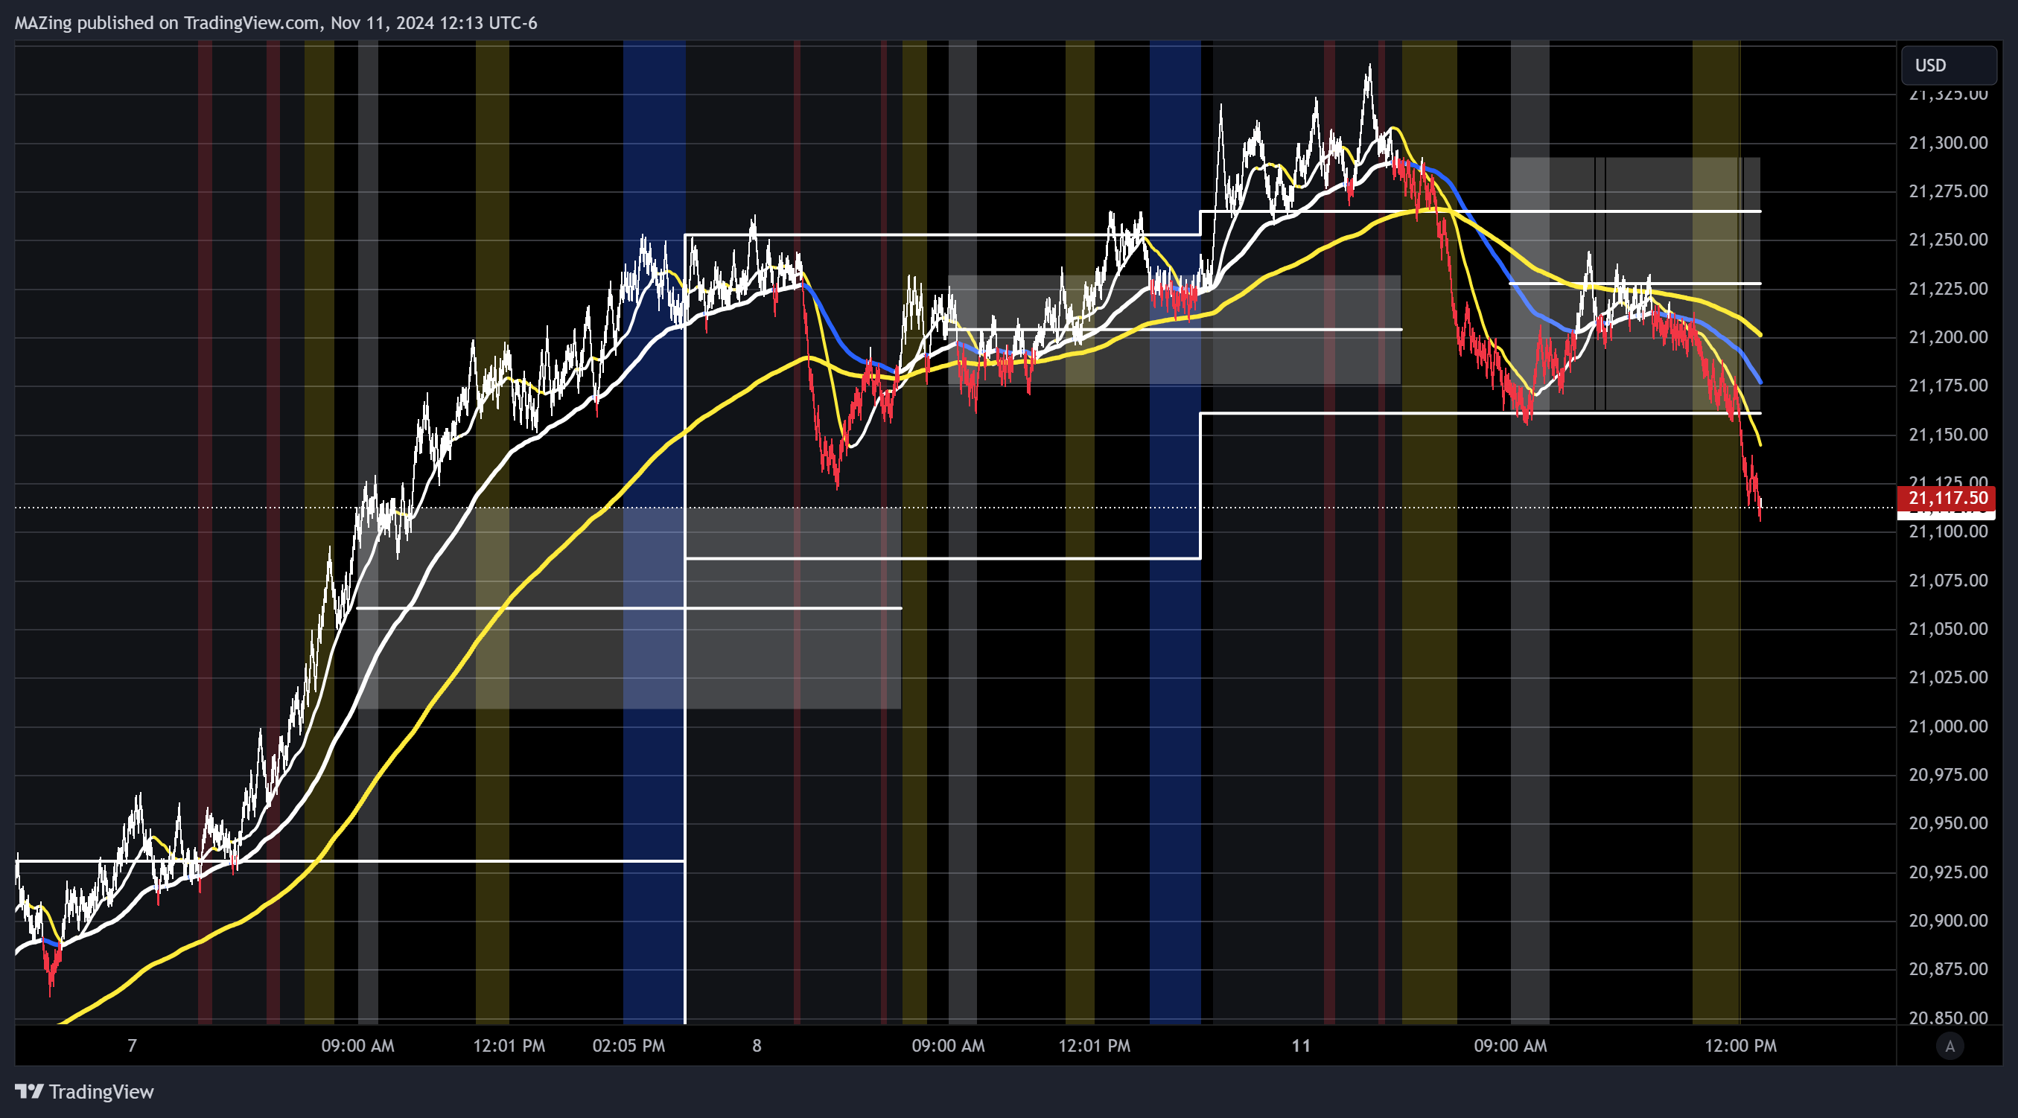Click the 21,225.00 price axis label
The height and width of the screenshot is (1118, 2018).
pyautogui.click(x=1947, y=289)
